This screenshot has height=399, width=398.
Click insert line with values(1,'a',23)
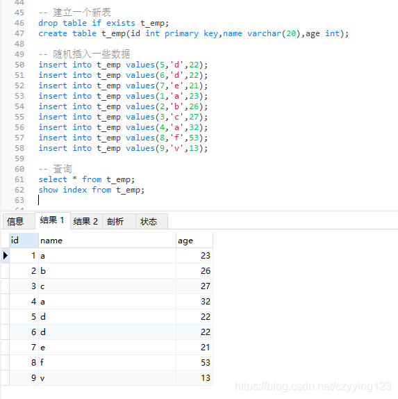coord(123,96)
